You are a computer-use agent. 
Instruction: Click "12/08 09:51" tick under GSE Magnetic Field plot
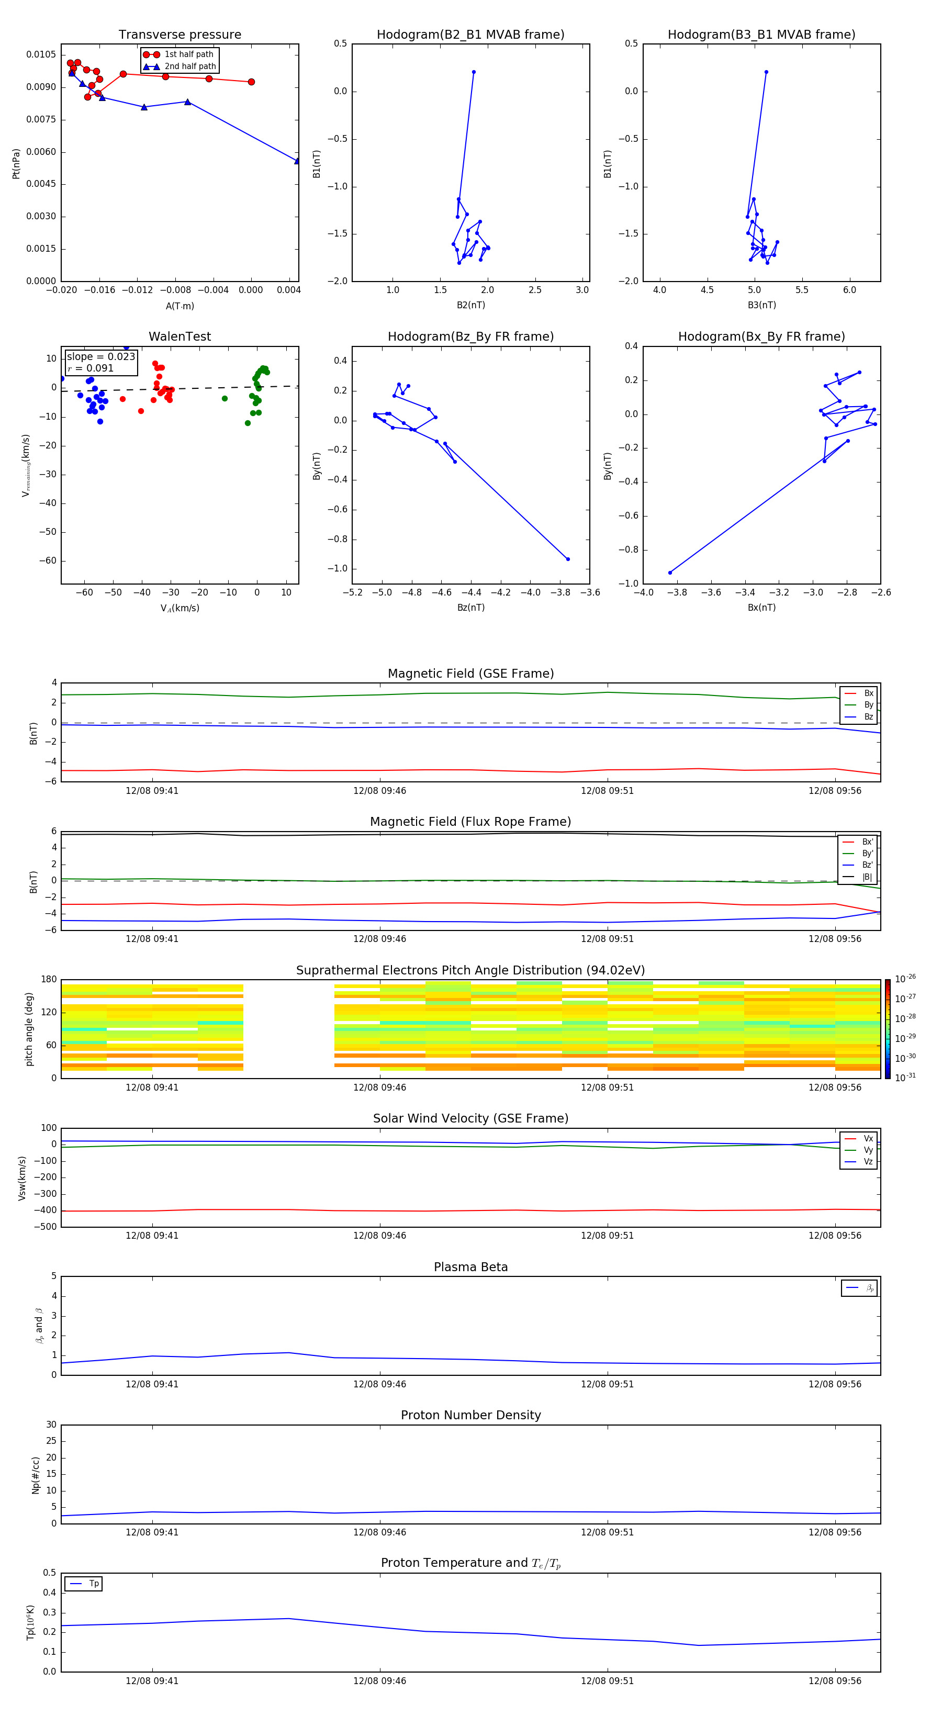(607, 791)
